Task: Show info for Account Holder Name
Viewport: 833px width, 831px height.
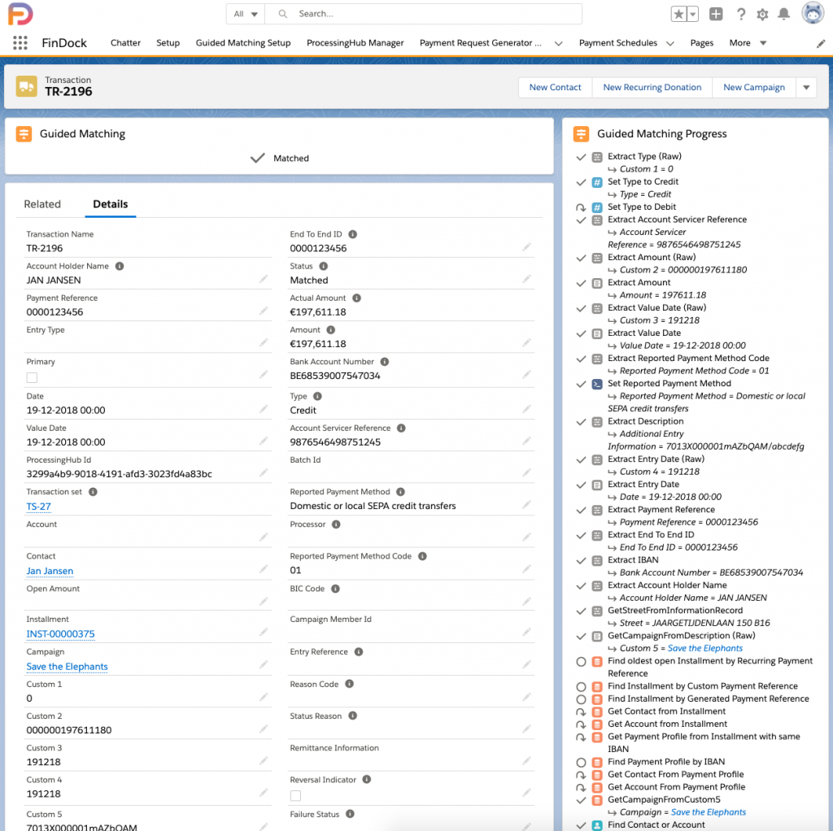Action: tap(120, 266)
